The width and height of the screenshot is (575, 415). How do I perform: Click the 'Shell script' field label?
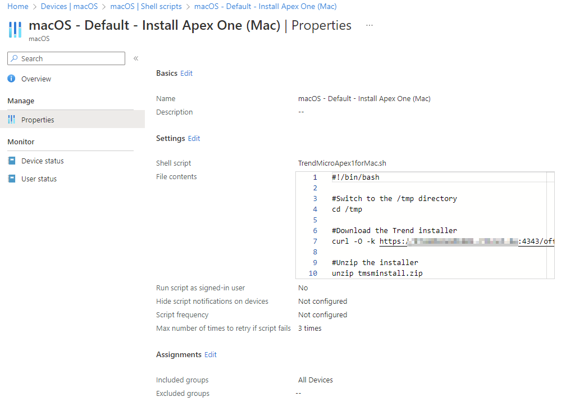tap(174, 163)
